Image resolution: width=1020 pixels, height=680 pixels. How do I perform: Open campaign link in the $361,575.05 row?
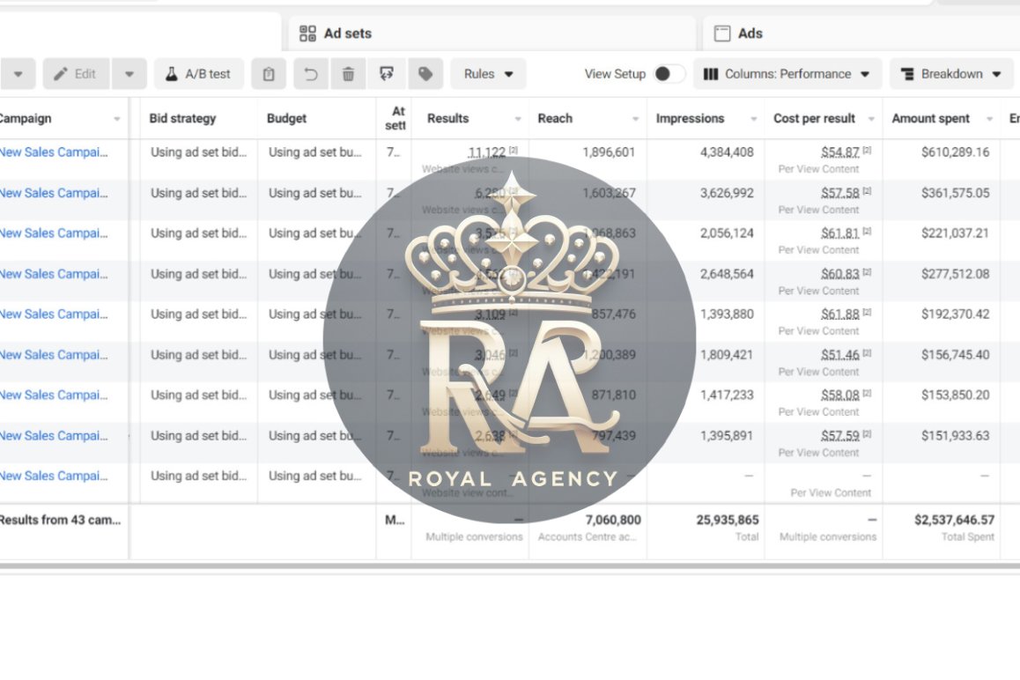coord(54,193)
